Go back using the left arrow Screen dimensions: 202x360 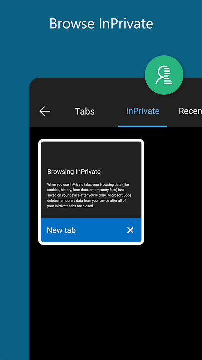(x=45, y=111)
